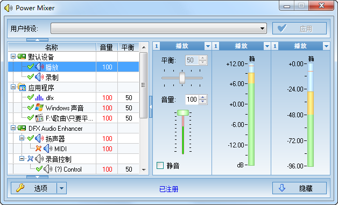Click the 平衡 column header
338x205 pixels.
pos(128,47)
